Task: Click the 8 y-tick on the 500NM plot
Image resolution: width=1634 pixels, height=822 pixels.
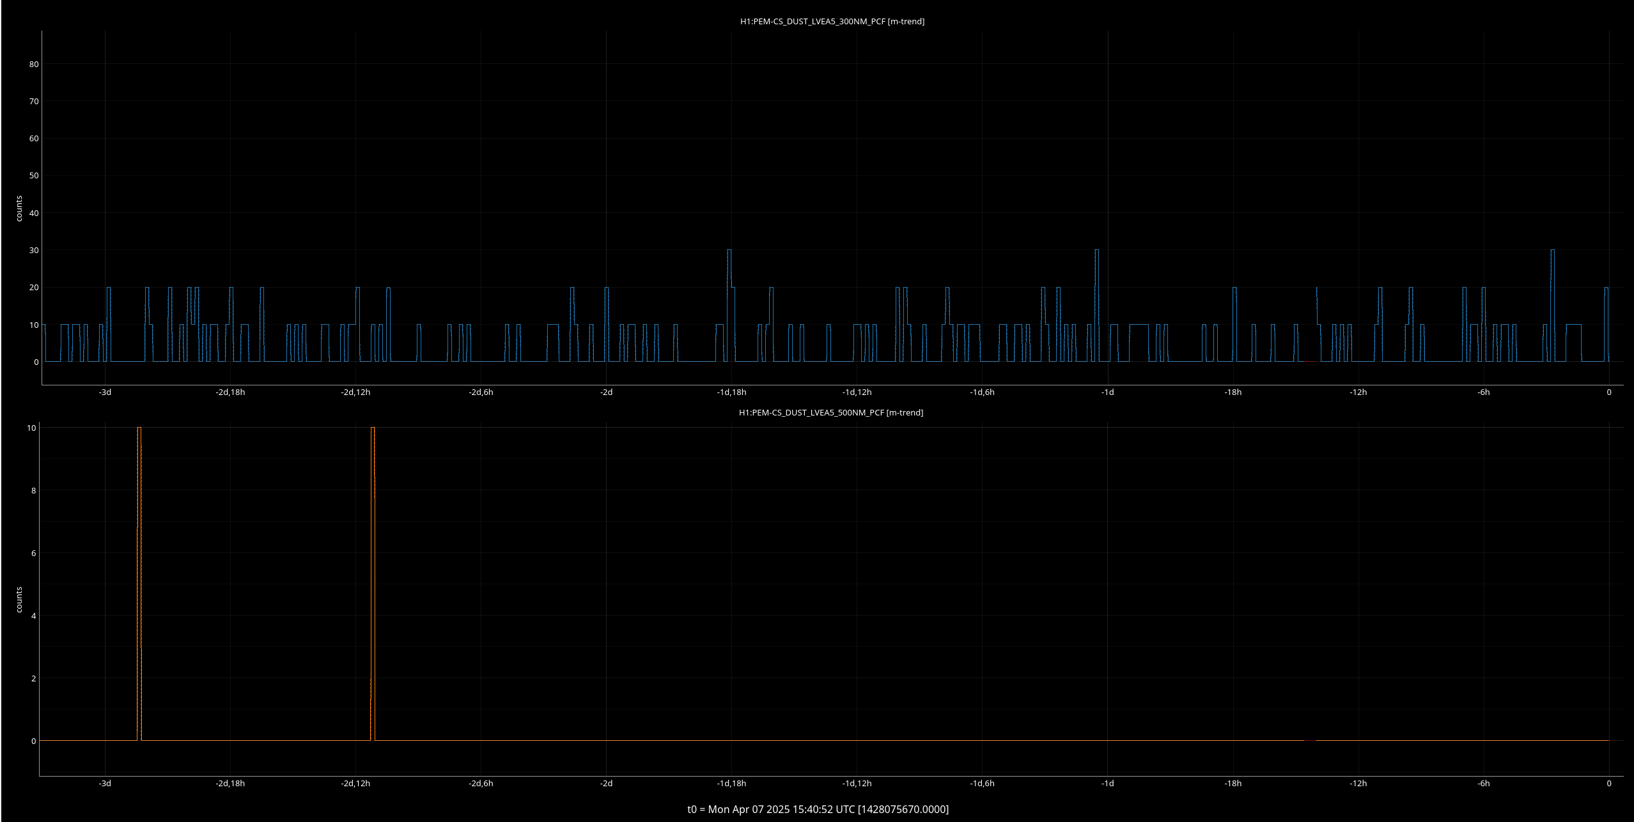Action: pos(34,490)
